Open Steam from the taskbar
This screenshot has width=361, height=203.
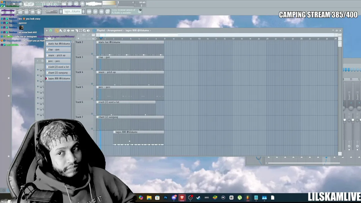[x=199, y=198]
